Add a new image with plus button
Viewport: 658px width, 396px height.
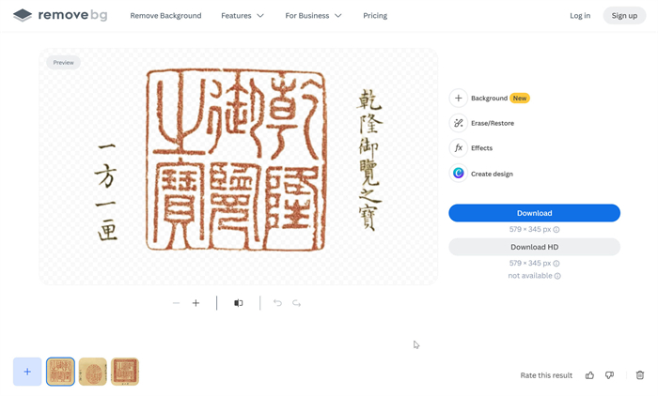[x=27, y=372]
